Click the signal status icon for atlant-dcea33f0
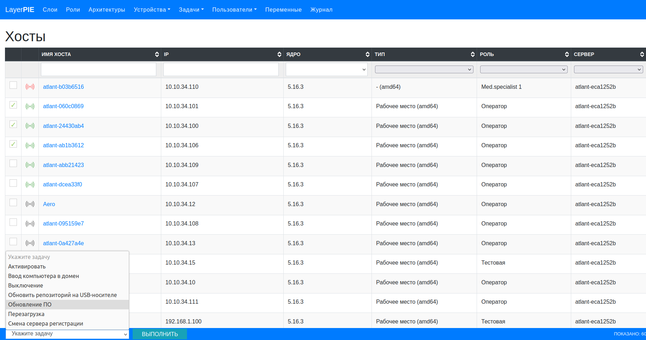This screenshot has width=646, height=340. point(30,185)
